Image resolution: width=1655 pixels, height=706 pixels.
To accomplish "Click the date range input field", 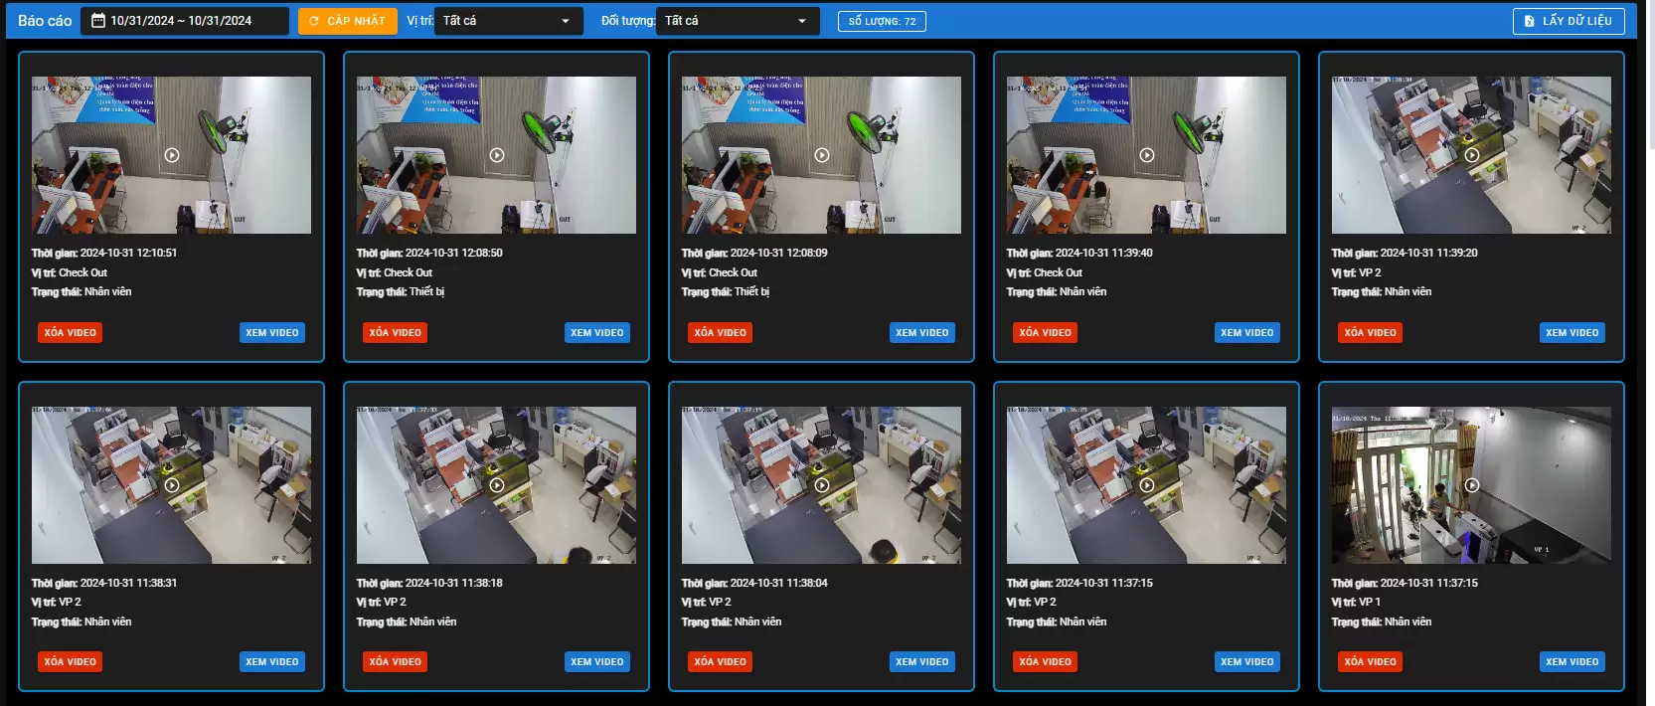I will tap(189, 21).
